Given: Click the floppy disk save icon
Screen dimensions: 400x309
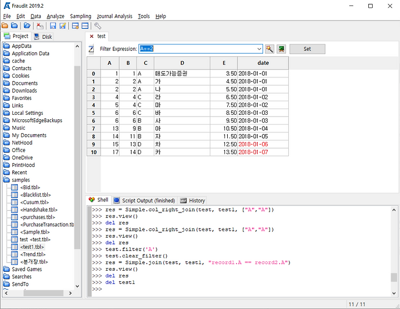Looking at the screenshot, I should pyautogui.click(x=53, y=26).
